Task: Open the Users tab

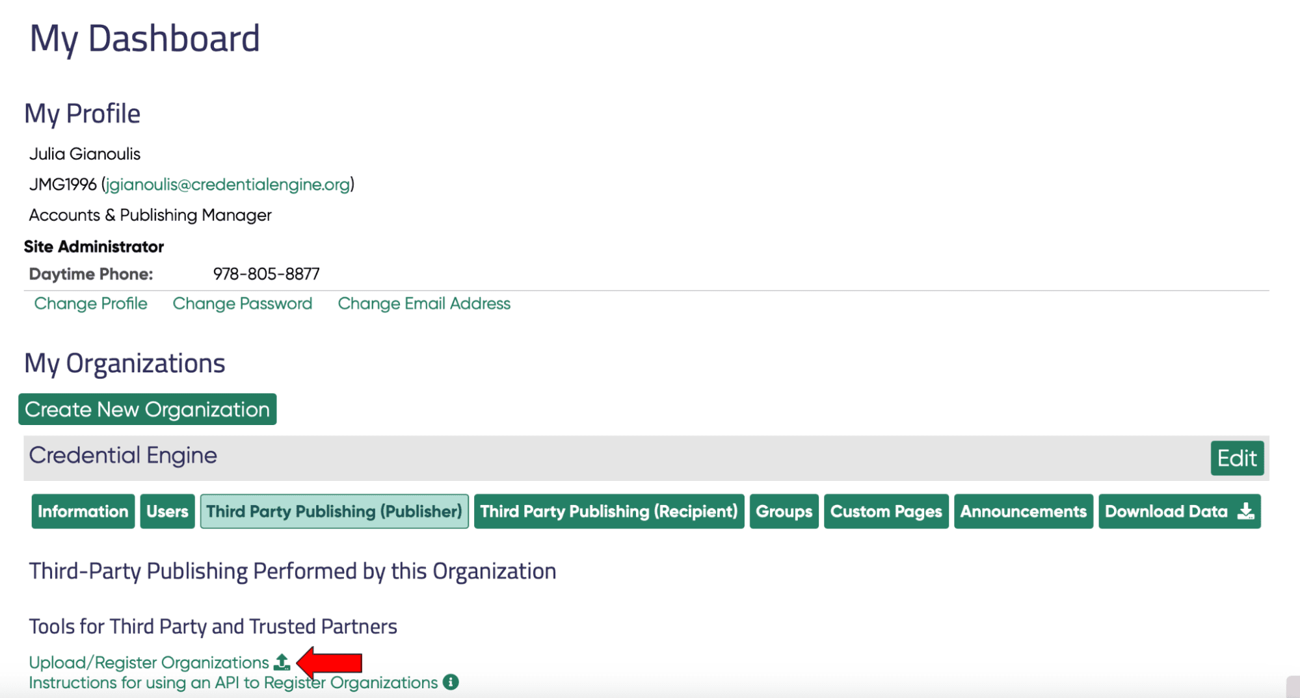Action: point(166,511)
